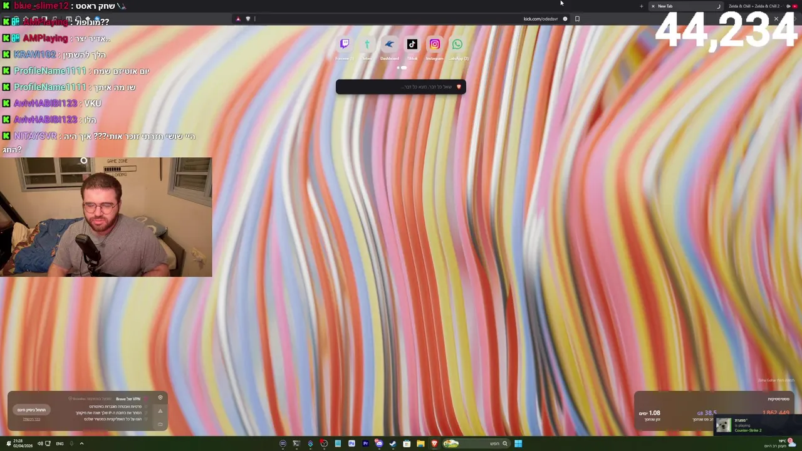
Task: Open Brave browser from the taskbar
Action: click(434, 443)
